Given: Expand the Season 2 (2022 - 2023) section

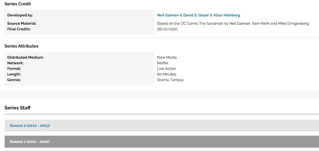Looking at the screenshot, I should pos(30,126).
